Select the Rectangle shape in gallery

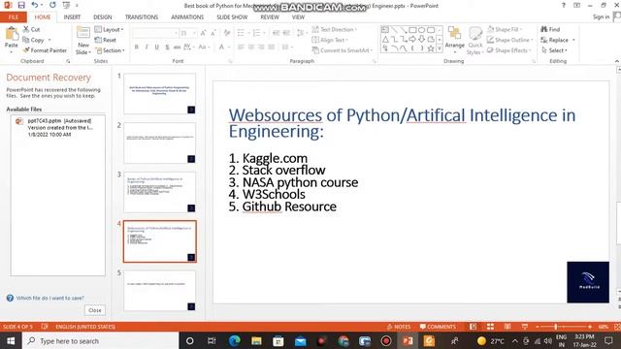(x=412, y=30)
